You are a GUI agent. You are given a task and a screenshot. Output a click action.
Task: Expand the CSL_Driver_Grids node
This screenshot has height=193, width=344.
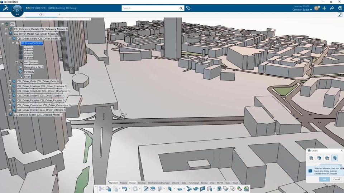coord(10,81)
